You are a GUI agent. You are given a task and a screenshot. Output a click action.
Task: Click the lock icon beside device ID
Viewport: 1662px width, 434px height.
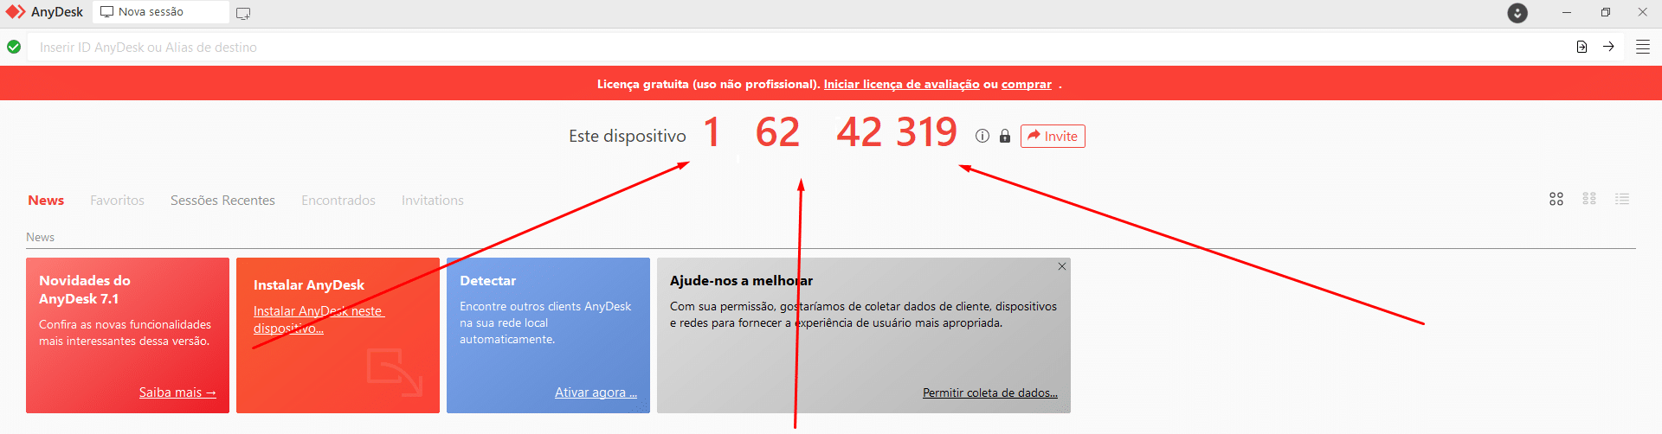tap(1005, 136)
